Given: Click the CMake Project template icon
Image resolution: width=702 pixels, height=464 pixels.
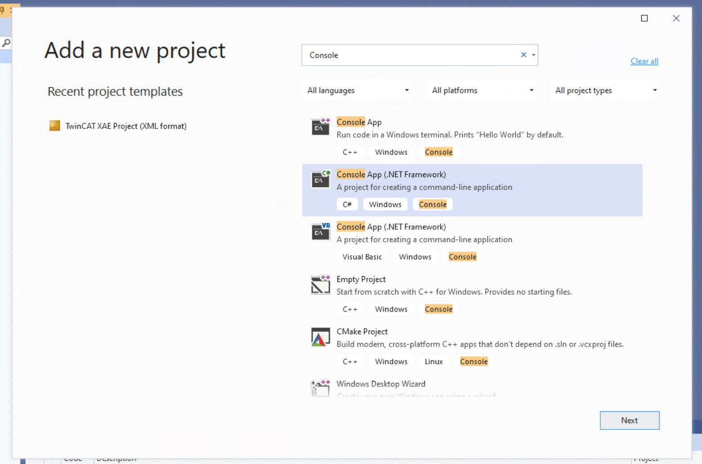Looking at the screenshot, I should pyautogui.click(x=320, y=337).
